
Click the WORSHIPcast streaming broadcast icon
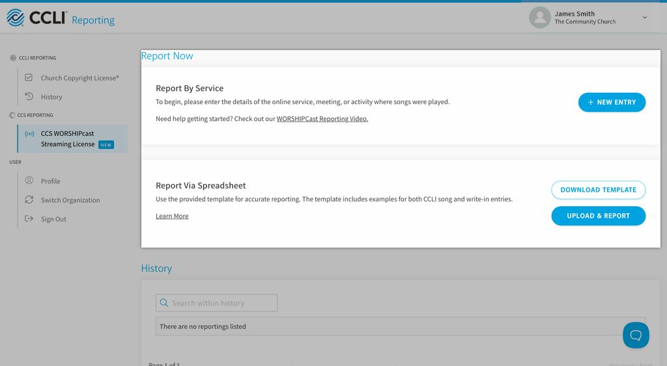click(x=29, y=134)
